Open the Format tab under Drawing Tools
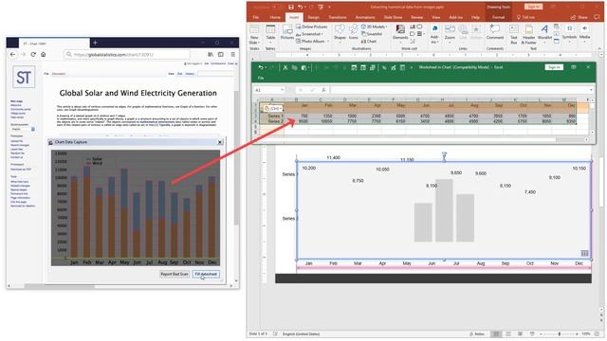Image resolution: width=607 pixels, height=341 pixels. [x=498, y=17]
